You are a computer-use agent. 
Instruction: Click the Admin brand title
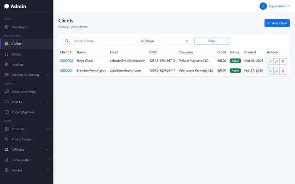pos(18,6)
